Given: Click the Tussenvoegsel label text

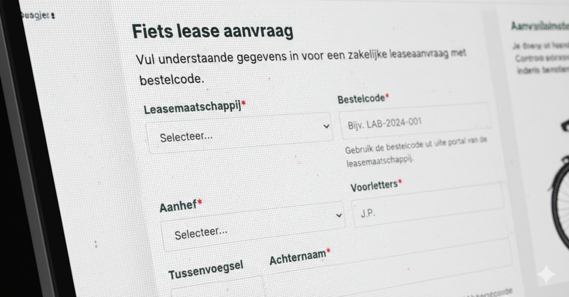Looking at the screenshot, I should [206, 270].
